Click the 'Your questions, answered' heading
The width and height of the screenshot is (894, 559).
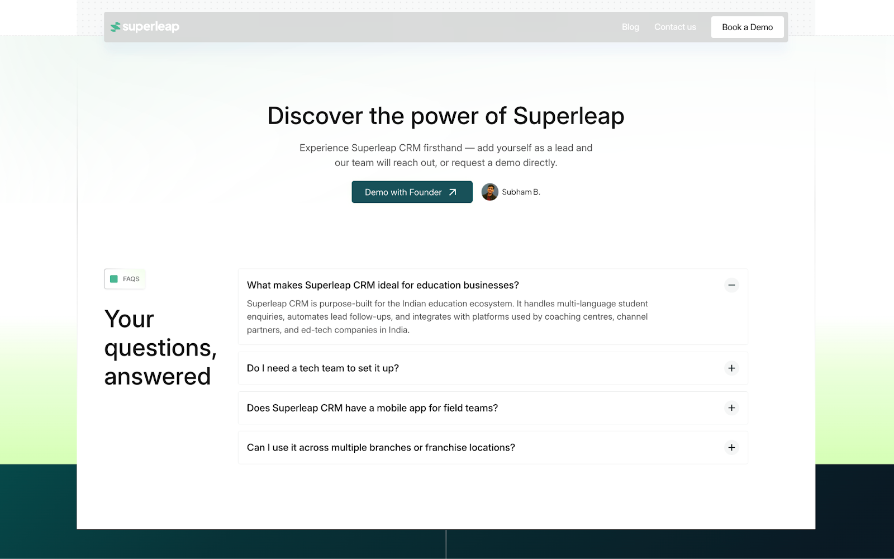(x=160, y=348)
